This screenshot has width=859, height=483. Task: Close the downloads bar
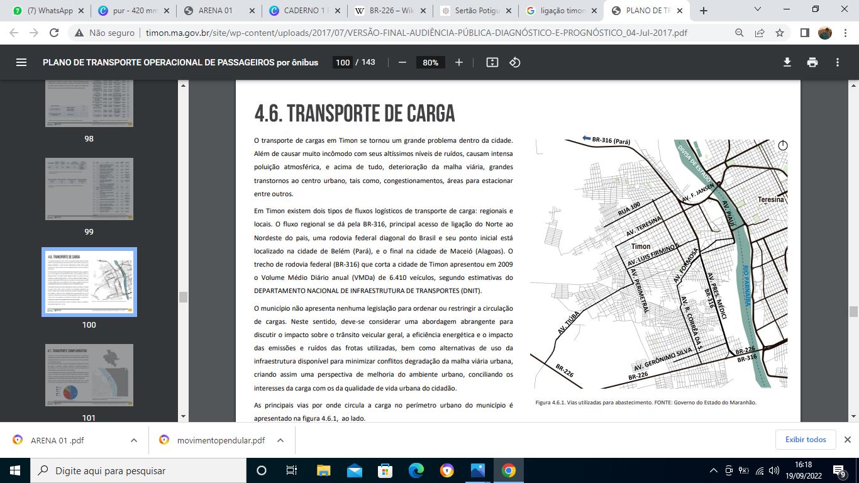pyautogui.click(x=847, y=440)
